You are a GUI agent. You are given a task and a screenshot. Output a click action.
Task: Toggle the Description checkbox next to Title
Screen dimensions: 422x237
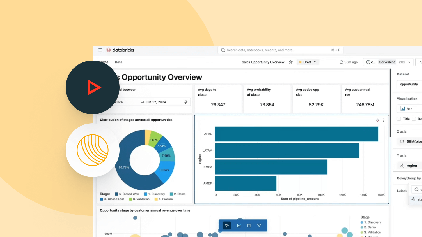[414, 119]
